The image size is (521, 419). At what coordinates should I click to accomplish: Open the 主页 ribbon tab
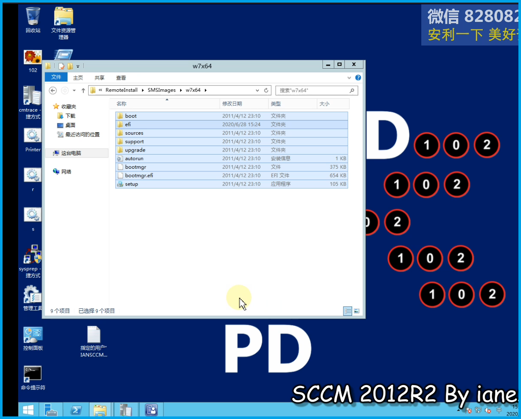tap(78, 78)
